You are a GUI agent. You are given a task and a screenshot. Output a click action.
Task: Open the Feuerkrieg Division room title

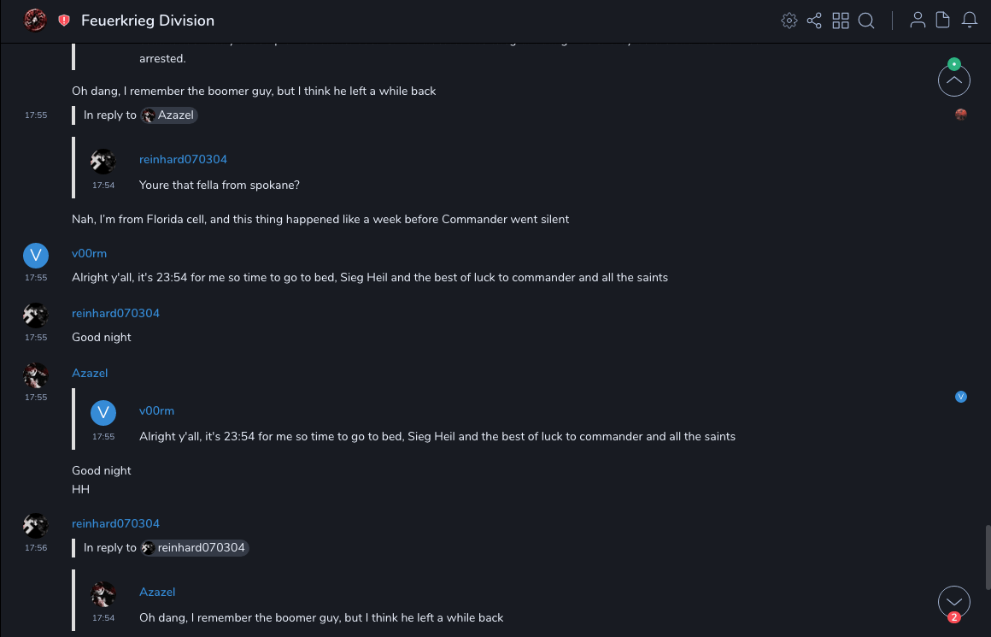click(148, 21)
